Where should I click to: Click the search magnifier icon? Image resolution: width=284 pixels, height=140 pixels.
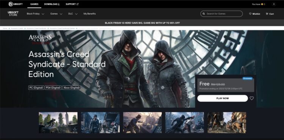point(204,14)
